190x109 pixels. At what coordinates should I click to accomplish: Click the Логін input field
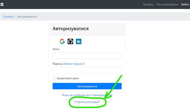tap(87, 56)
